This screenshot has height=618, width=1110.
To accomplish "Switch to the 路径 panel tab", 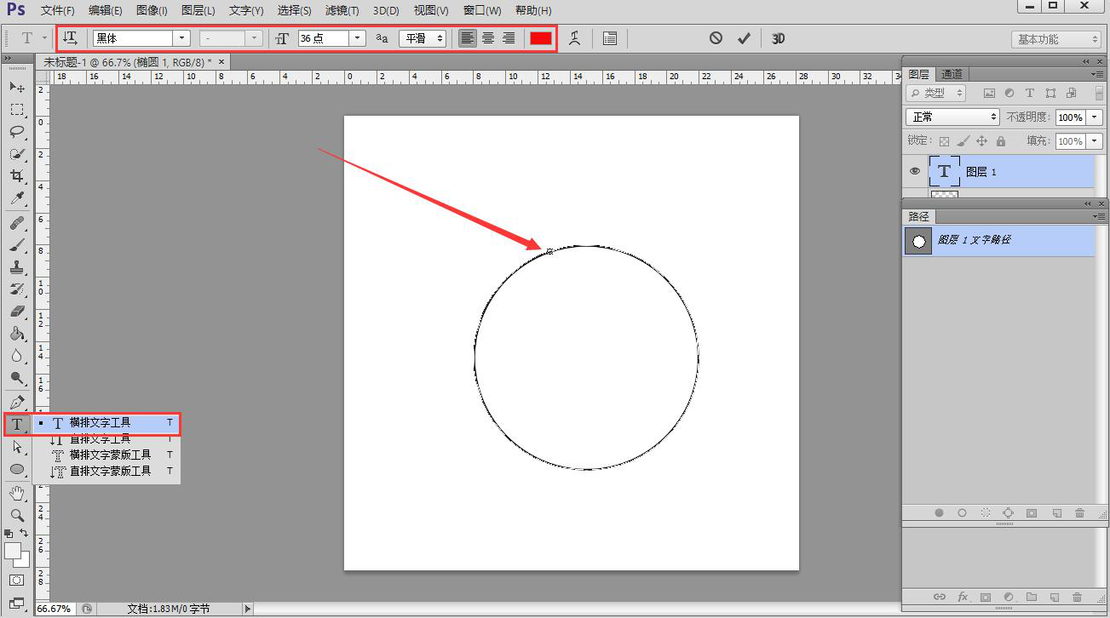I will 918,217.
